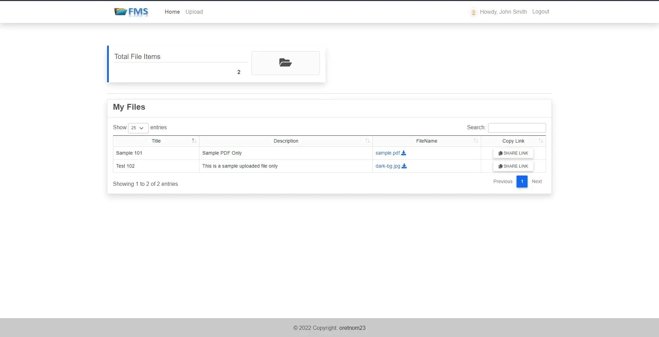The height and width of the screenshot is (337, 659).
Task: Click the Sample PDF Only description
Action: [x=222, y=153]
